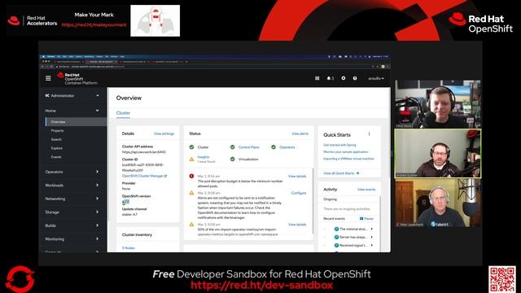Click Configure for the Alertmanager alert
The image size is (521, 293).
pyautogui.click(x=299, y=193)
